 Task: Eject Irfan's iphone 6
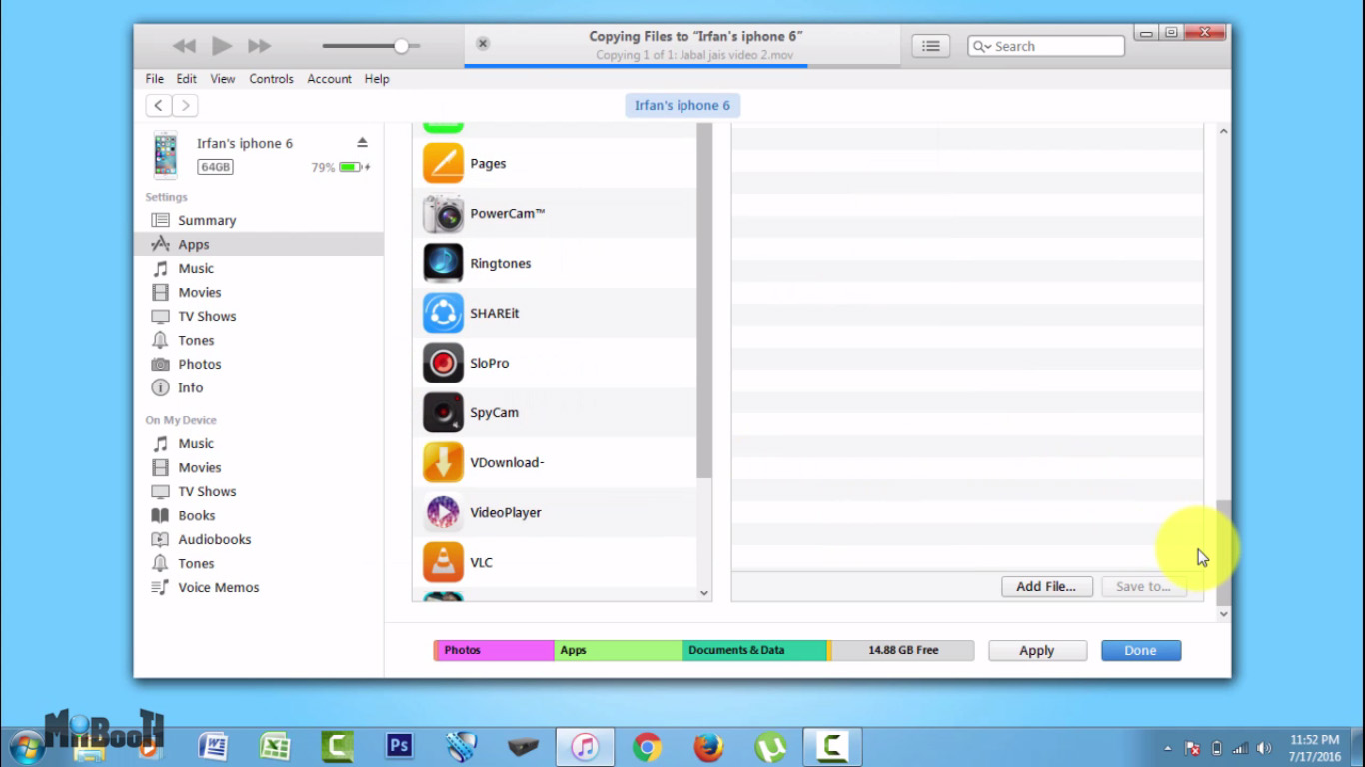[362, 143]
